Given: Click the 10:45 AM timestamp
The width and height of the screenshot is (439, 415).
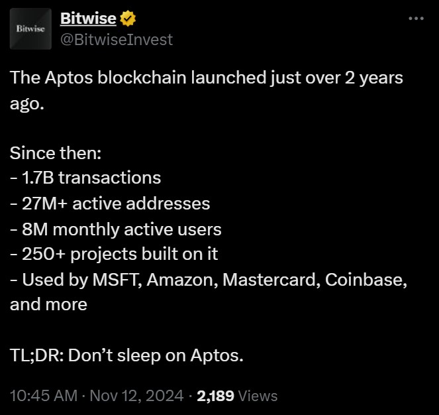Looking at the screenshot, I should pyautogui.click(x=44, y=396).
